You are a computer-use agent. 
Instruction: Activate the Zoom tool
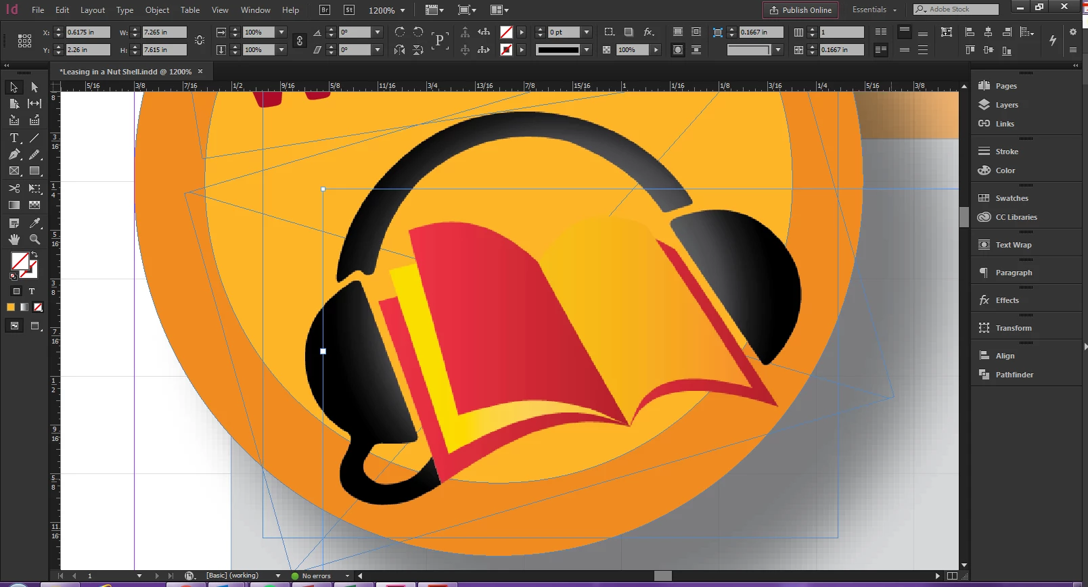(35, 239)
